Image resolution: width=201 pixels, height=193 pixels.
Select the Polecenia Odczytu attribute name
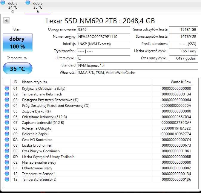37,128
